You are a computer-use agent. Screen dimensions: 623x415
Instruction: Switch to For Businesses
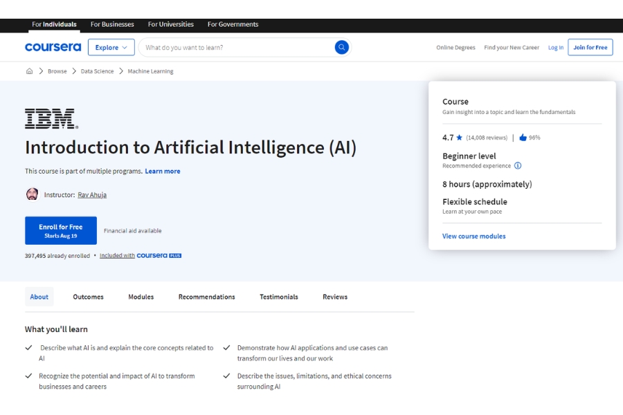(x=112, y=24)
